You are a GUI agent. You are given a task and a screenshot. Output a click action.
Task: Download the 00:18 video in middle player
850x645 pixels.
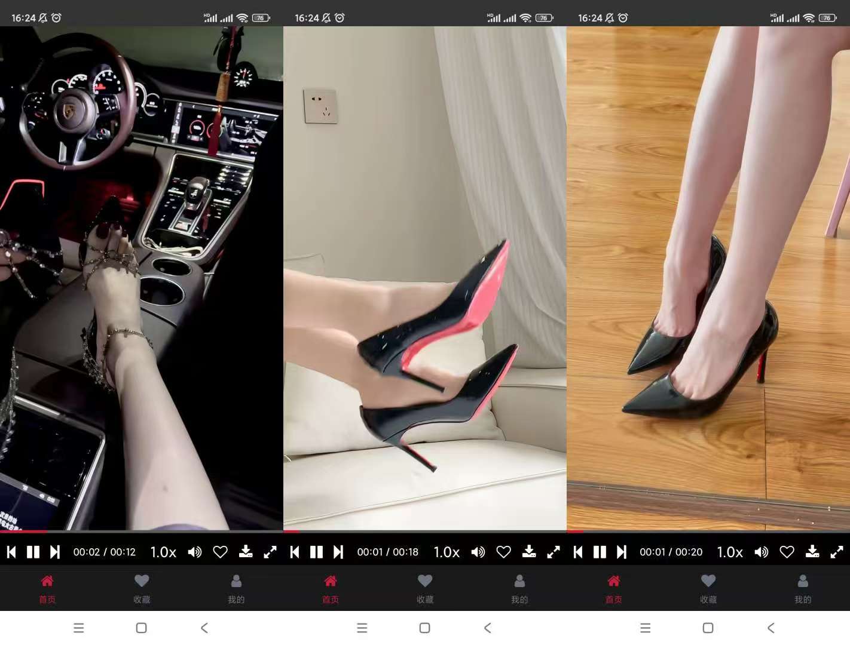529,552
